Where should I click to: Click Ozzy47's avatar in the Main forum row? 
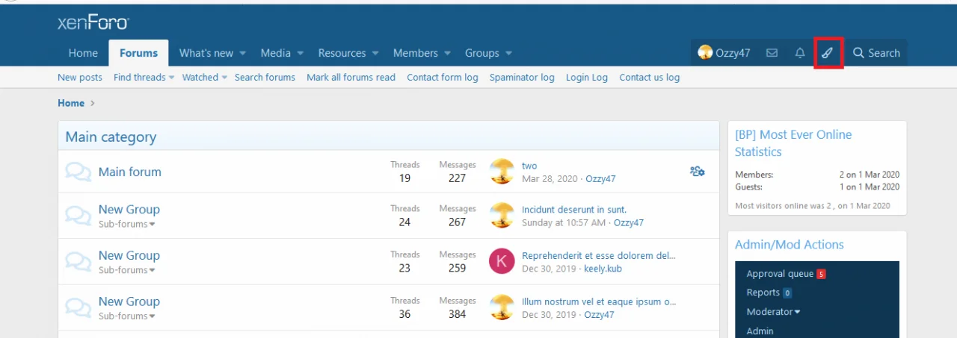coord(502,172)
